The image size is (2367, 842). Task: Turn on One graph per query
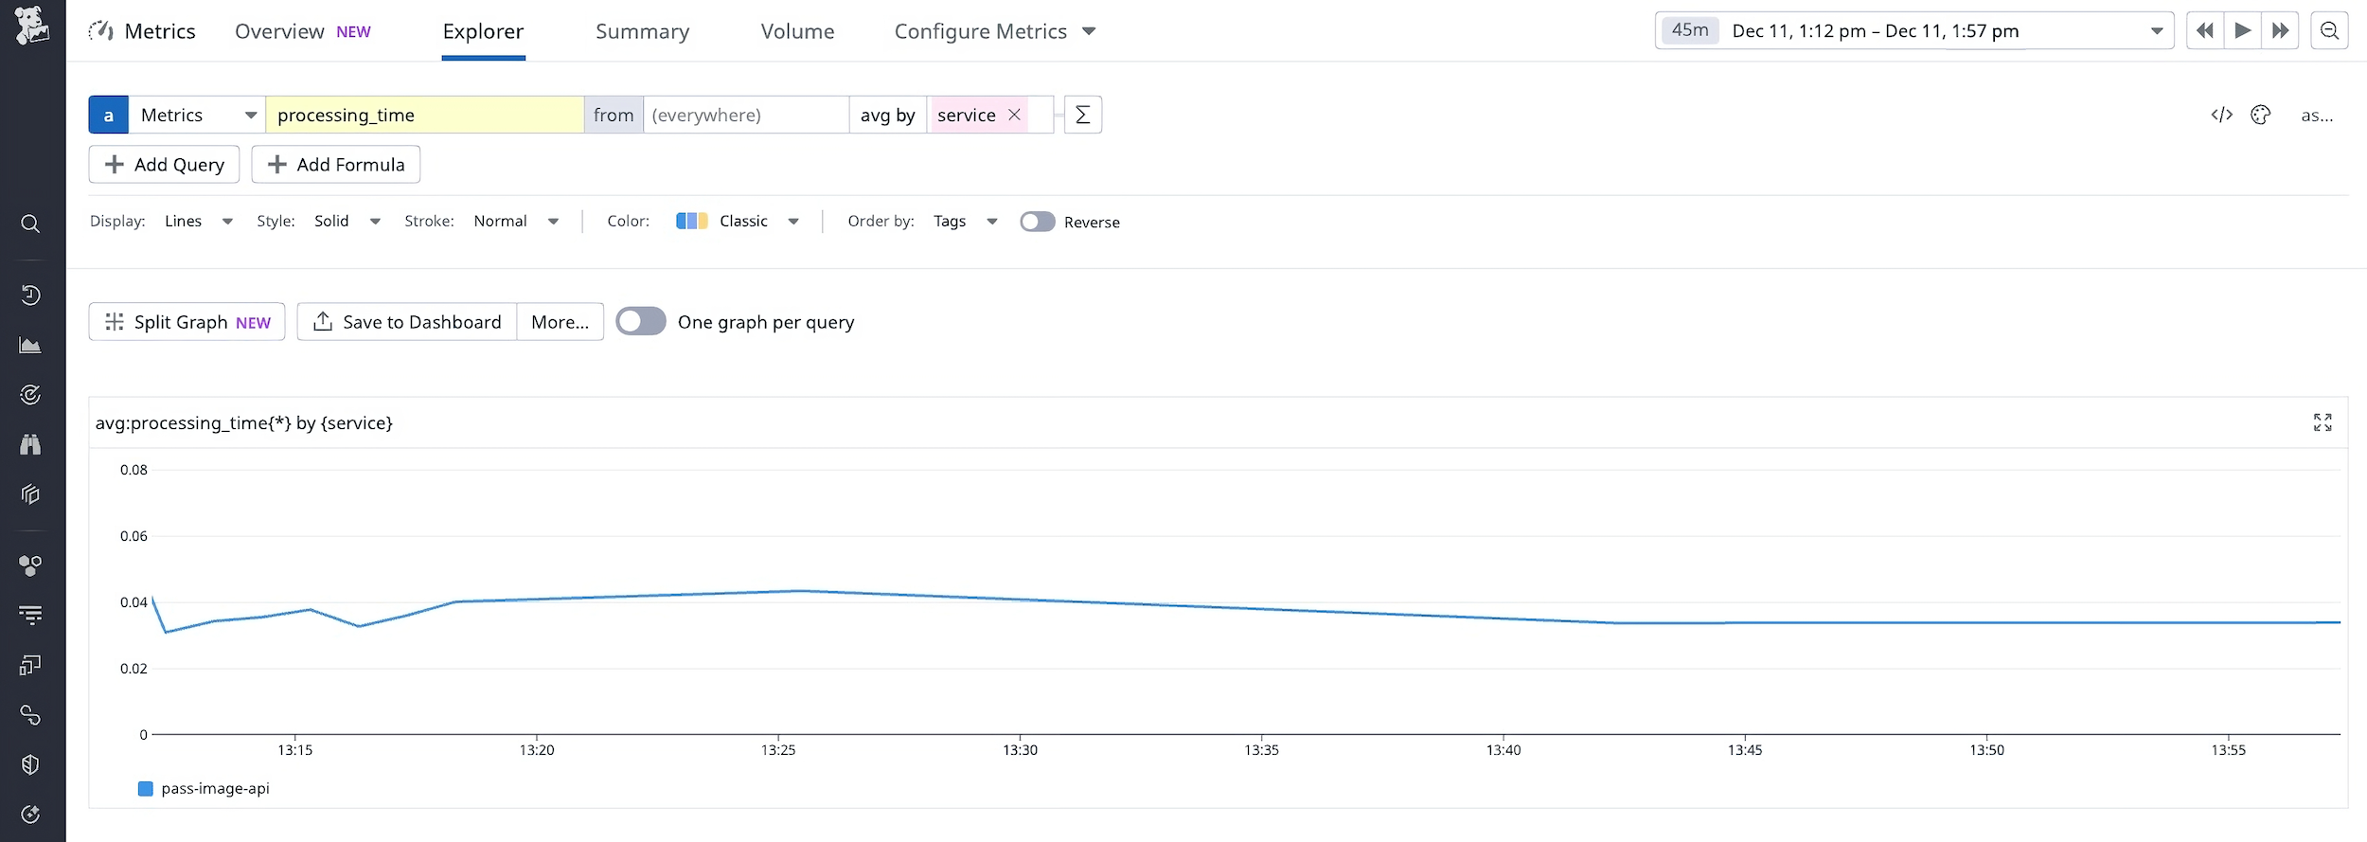pyautogui.click(x=641, y=321)
